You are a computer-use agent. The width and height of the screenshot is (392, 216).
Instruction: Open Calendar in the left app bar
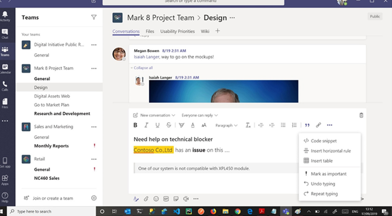(5, 69)
